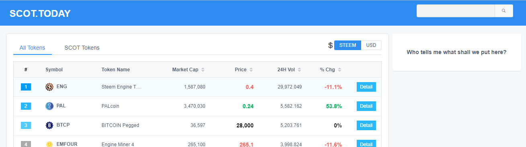Screen dimensions: 526x147
Task: Open Detail for the ENG token
Action: pos(366,87)
